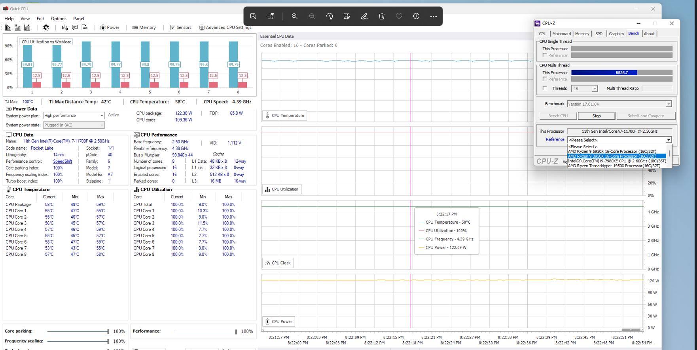697x350 pixels.
Task: Click the Power toolbar button
Action: (x=110, y=28)
